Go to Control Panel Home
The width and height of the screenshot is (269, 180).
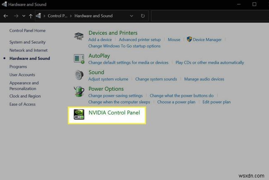pyautogui.click(x=27, y=31)
